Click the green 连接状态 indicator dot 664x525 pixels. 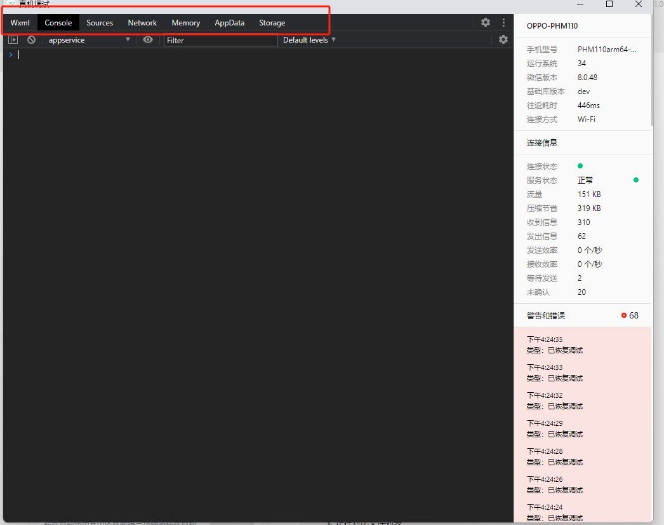click(x=580, y=166)
